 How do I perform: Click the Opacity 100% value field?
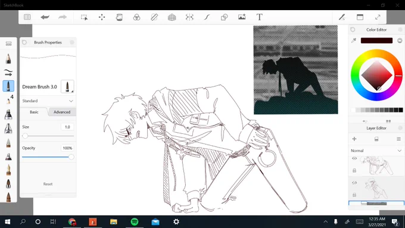tap(67, 148)
